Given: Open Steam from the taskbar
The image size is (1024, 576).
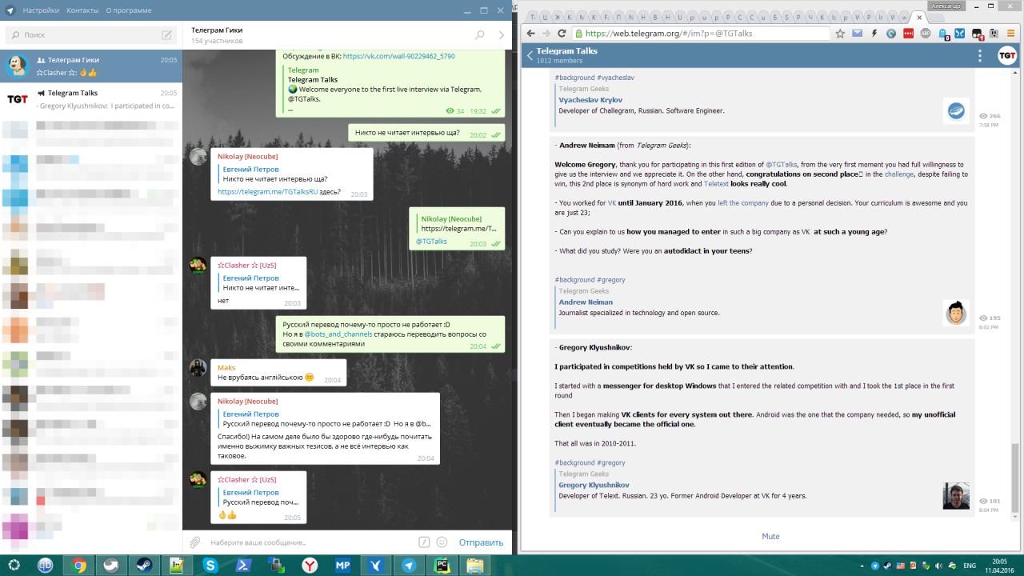Looking at the screenshot, I should [x=144, y=566].
